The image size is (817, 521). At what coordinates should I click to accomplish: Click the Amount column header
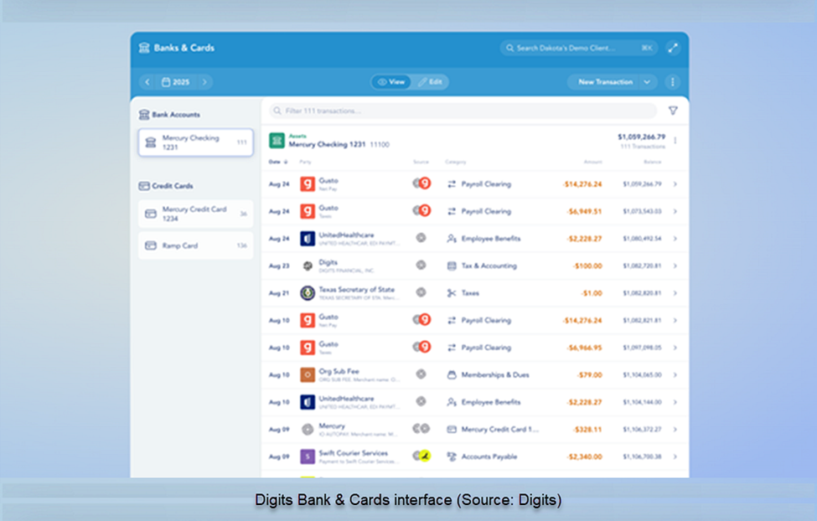coord(593,162)
